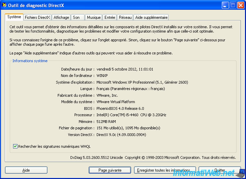
Task: Go to the Musique tab
Action: (x=94, y=17)
